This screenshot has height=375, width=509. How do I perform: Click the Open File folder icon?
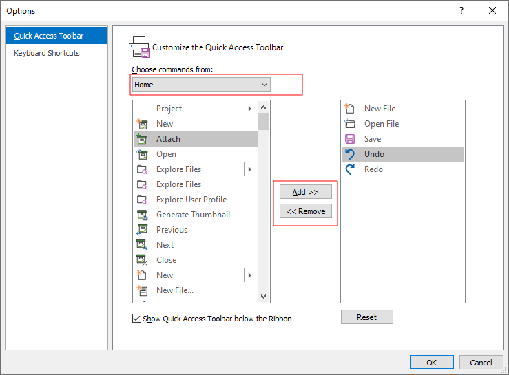350,124
